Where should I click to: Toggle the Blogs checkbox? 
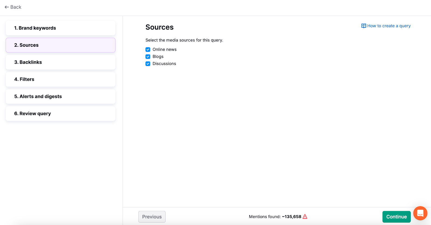point(148,57)
